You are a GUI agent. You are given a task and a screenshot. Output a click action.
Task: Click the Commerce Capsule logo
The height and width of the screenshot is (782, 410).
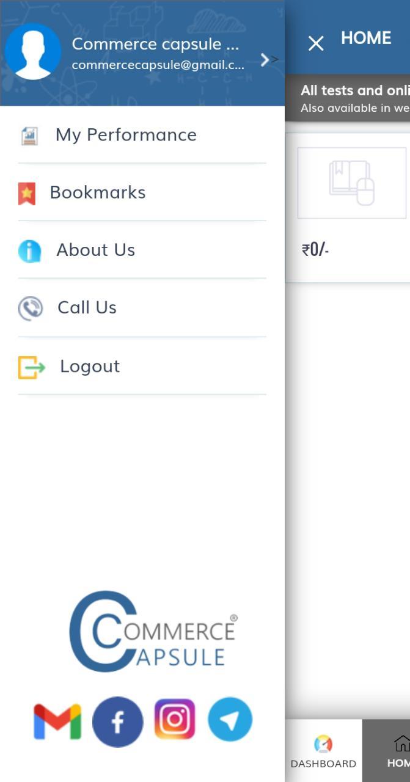[x=153, y=632]
